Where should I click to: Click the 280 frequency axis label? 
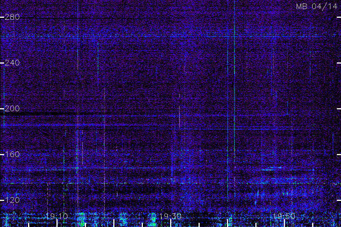[x=12, y=17]
